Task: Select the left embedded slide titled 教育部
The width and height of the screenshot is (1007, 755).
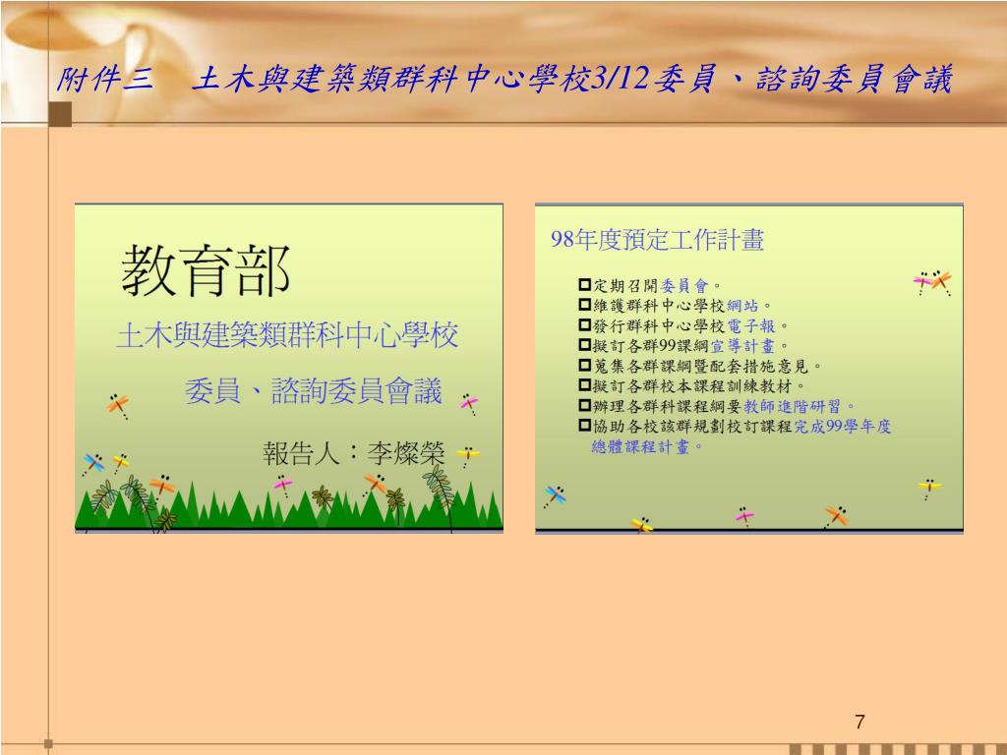Action: click(289, 369)
